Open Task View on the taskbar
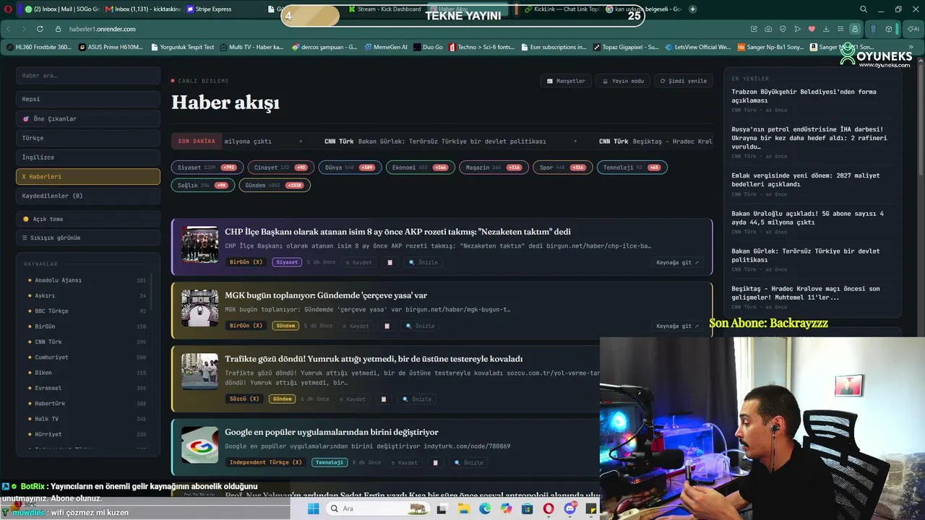Viewport: 925px width, 520px height. point(442,509)
